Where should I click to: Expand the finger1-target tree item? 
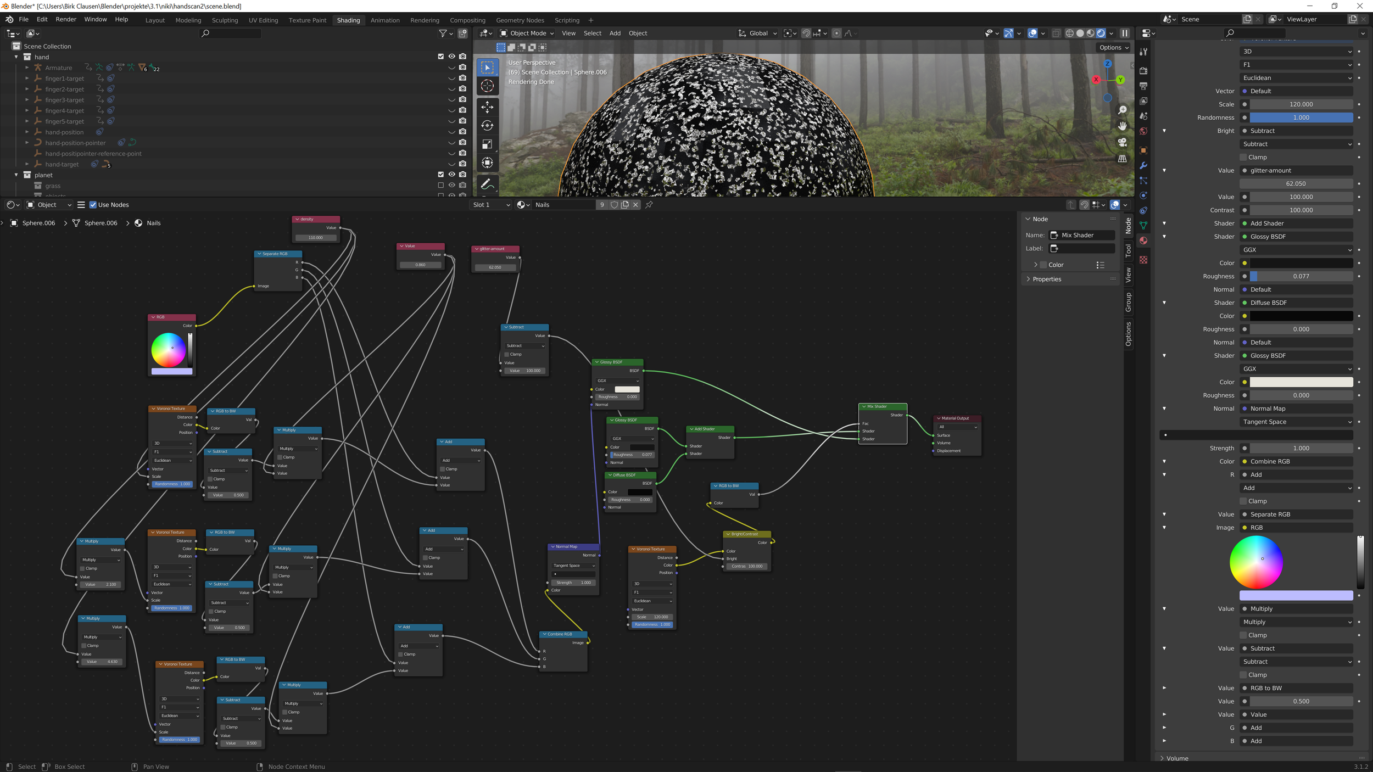[x=27, y=79]
